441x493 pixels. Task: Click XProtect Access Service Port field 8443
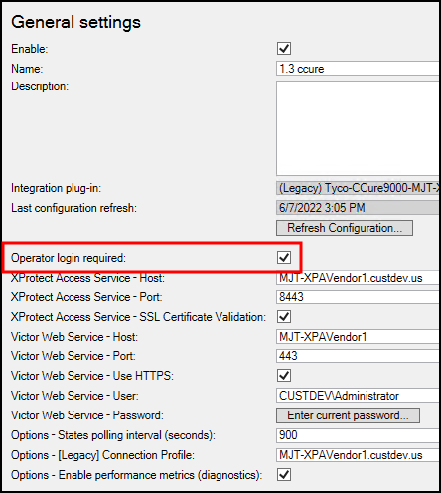point(358,297)
